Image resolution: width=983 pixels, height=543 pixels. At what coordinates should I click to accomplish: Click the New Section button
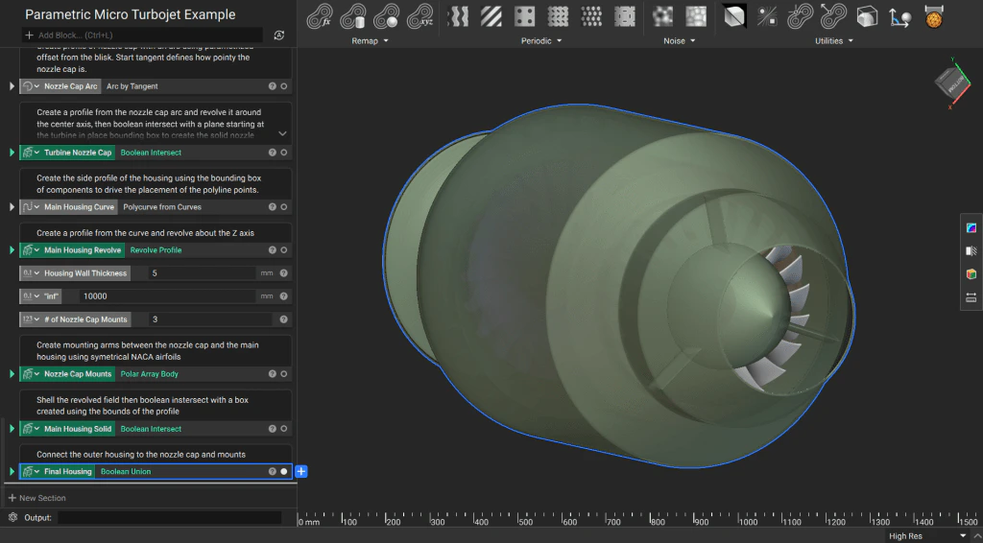tap(36, 498)
